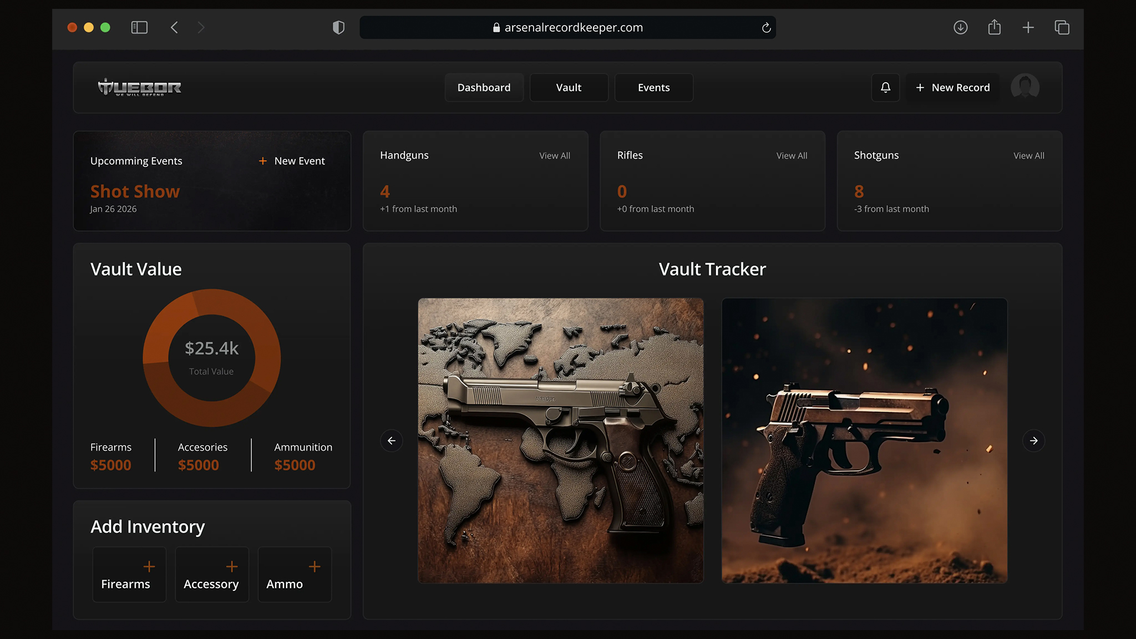Open the Events tab
The image size is (1136, 639).
click(x=653, y=88)
